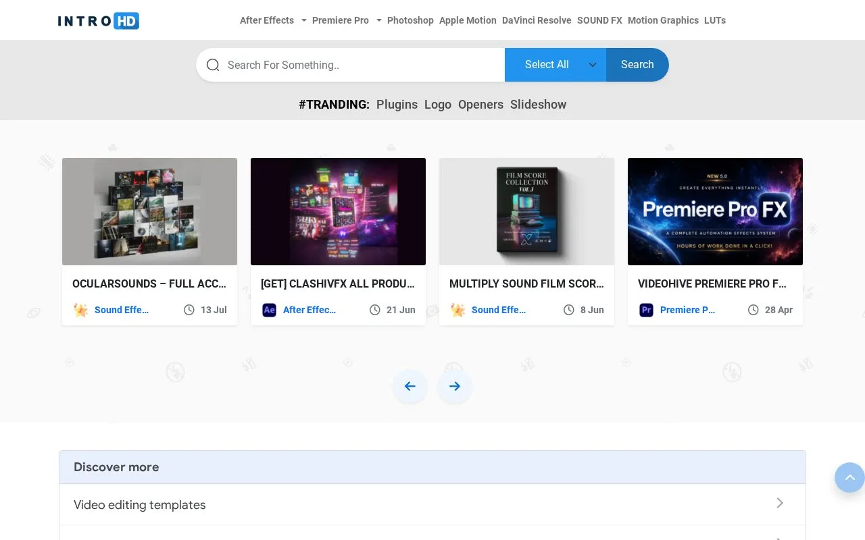Click star icon on OcularSounds card
Image resolution: width=865 pixels, height=540 pixels.
click(80, 310)
